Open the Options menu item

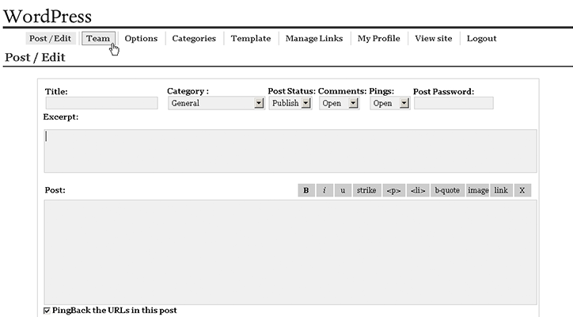click(141, 38)
